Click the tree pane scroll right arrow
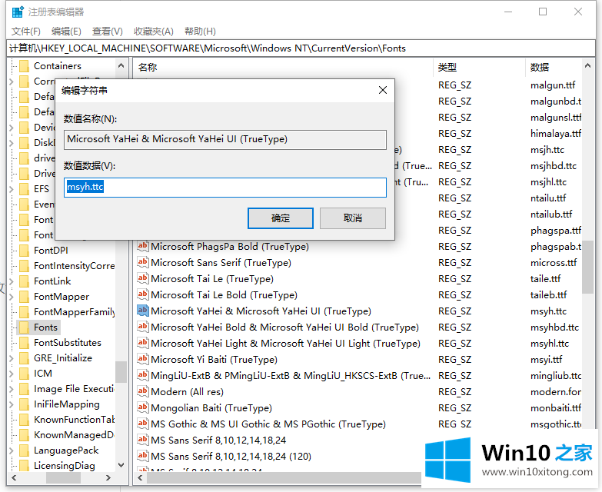Viewport: 602px width, 492px height. pos(108,478)
